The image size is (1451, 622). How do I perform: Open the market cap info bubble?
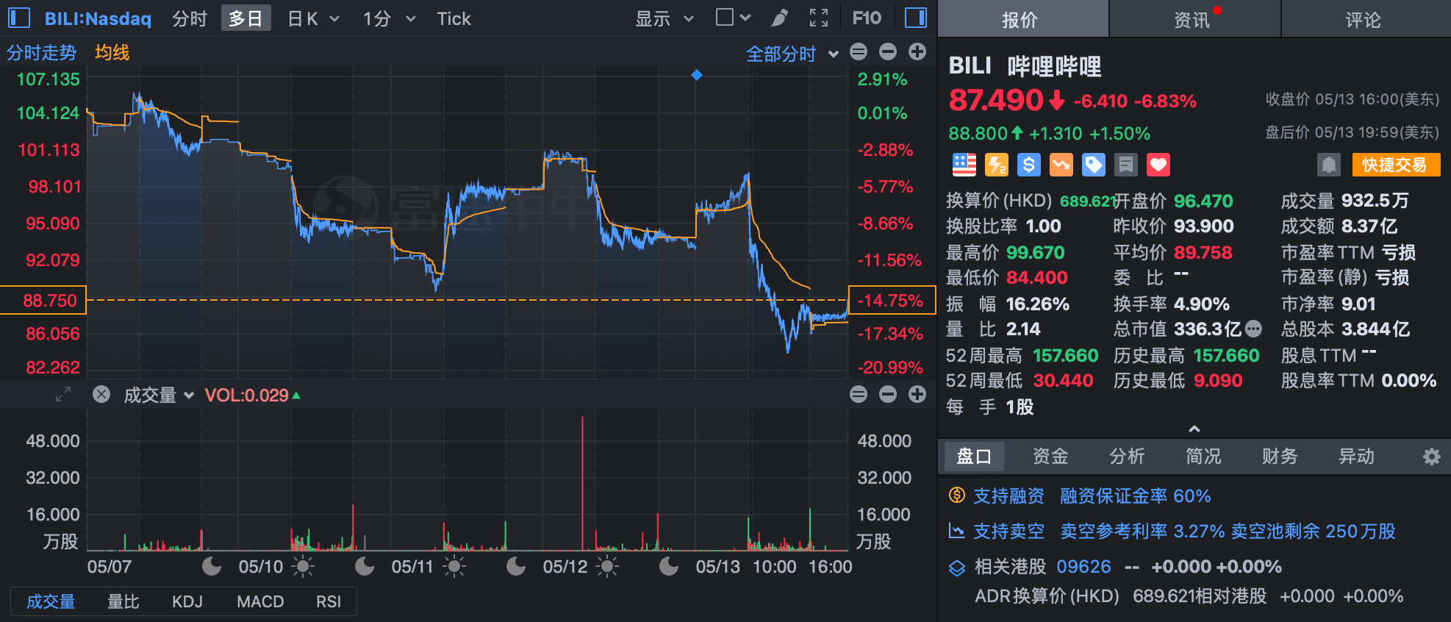(x=1254, y=329)
